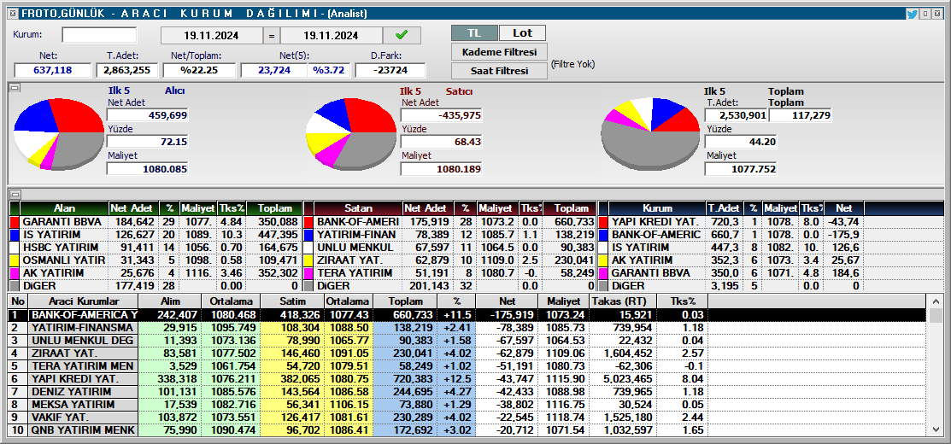Open the start date 19.11.2024 picker
Image resolution: width=951 pixels, height=444 pixels.
(212, 36)
